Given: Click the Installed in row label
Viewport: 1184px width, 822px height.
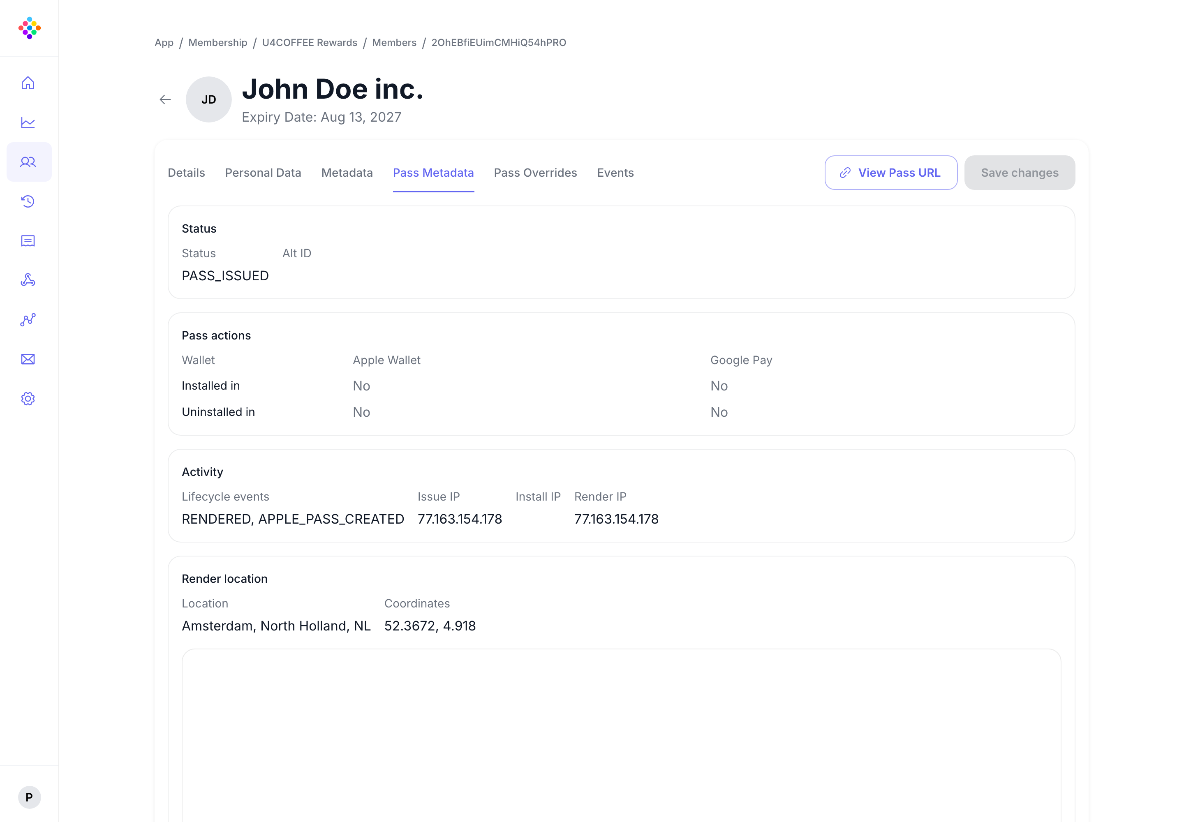Looking at the screenshot, I should coord(211,386).
